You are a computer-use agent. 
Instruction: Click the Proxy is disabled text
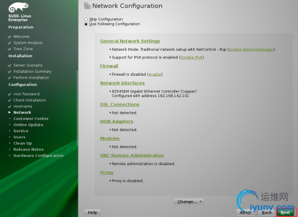click(x=128, y=181)
